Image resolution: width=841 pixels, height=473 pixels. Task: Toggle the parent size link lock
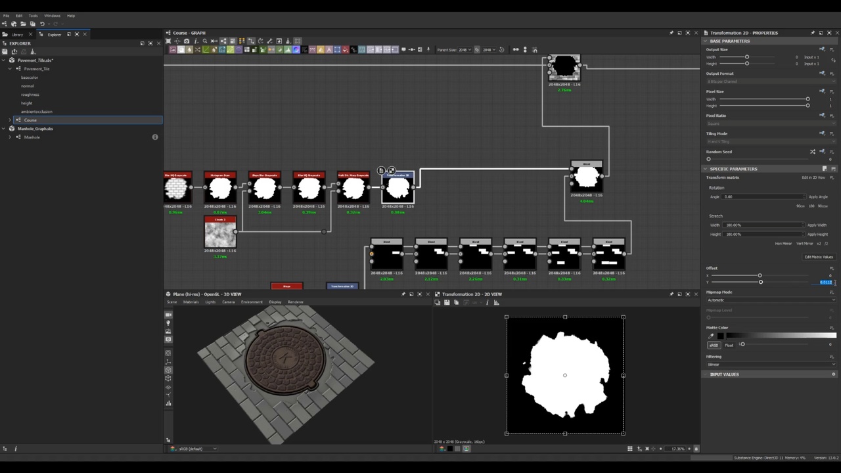pyautogui.click(x=476, y=49)
